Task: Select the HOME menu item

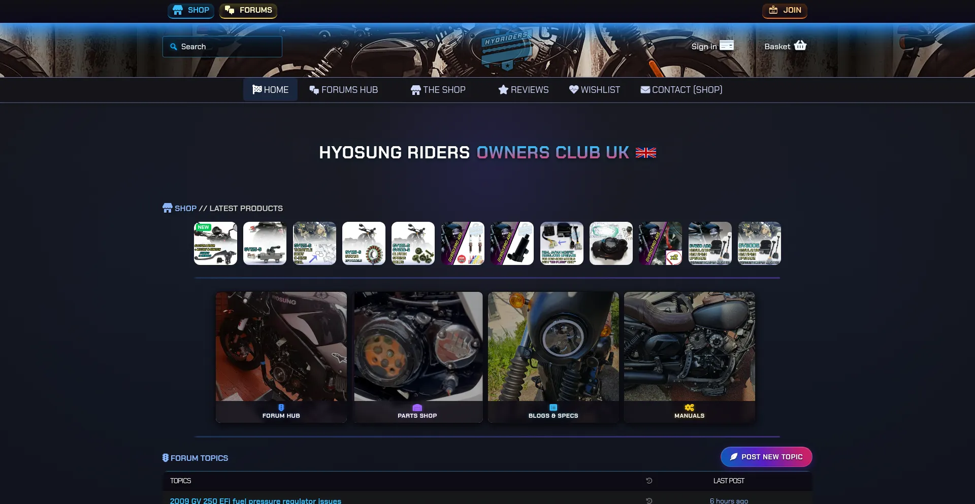Action: point(271,90)
